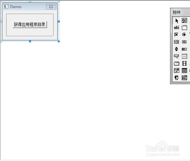This screenshot has height=161, width=190.
Task: Pick the Picture control tool
Action: pos(184,21)
